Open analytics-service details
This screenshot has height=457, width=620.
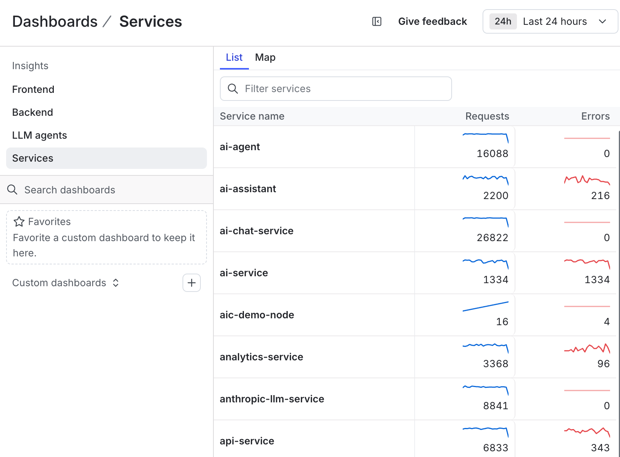tap(262, 357)
